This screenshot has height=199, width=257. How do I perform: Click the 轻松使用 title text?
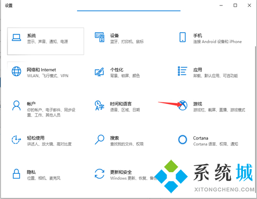point(36,138)
